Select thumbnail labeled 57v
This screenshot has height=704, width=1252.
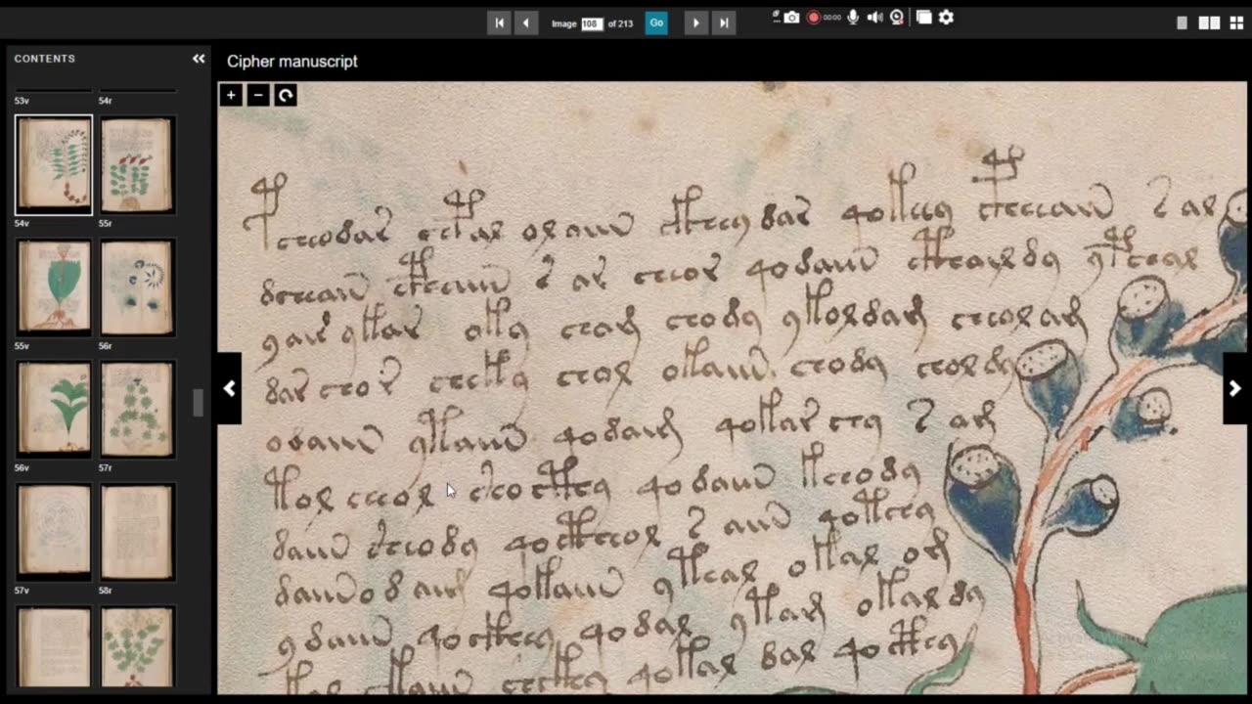pos(54,532)
